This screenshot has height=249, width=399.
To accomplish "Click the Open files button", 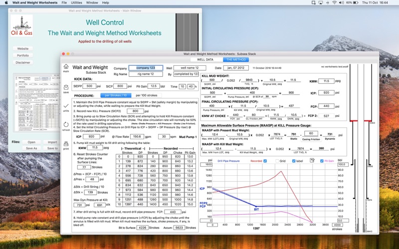I will click(x=31, y=142).
